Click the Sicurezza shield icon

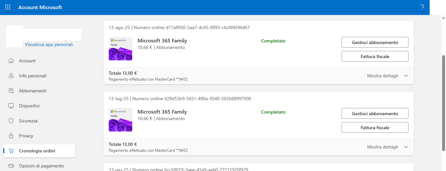pos(11,121)
